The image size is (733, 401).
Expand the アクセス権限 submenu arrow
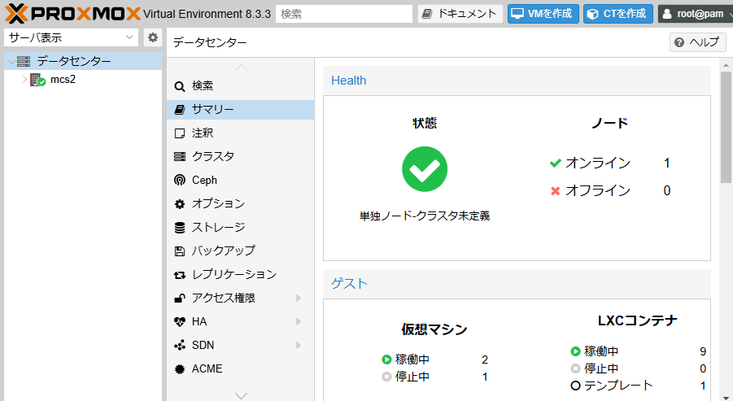click(299, 299)
